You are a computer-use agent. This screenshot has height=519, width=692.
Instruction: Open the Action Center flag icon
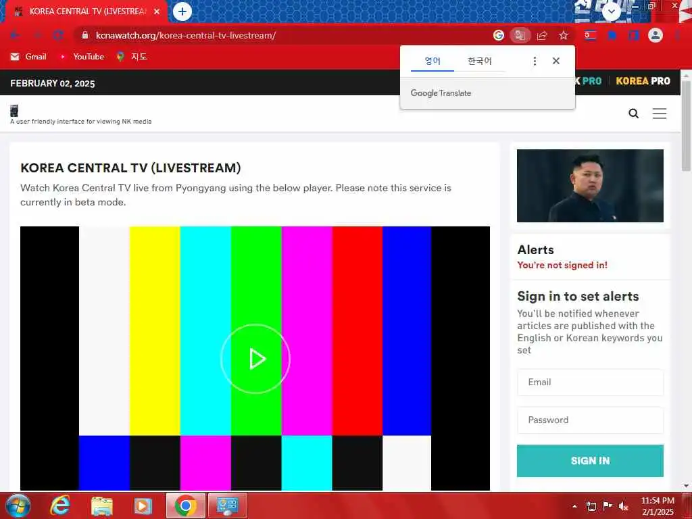coord(608,507)
